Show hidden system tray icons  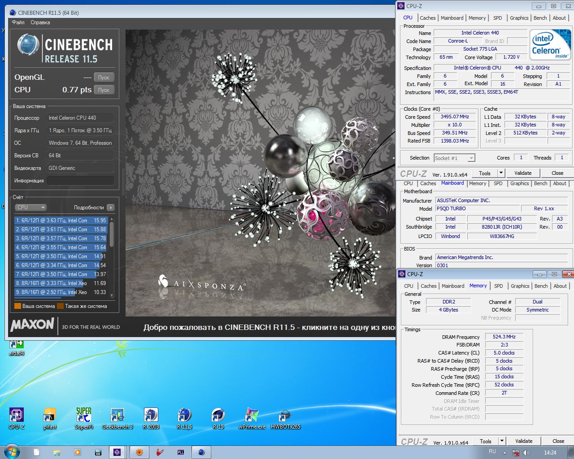[505, 453]
